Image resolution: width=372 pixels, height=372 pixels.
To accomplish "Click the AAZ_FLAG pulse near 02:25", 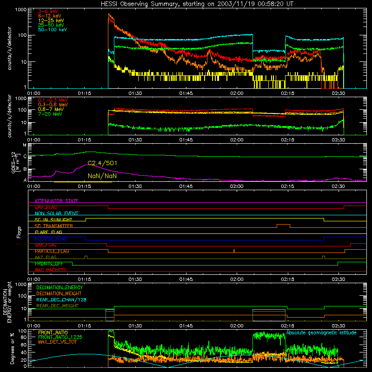I will click(324, 257).
